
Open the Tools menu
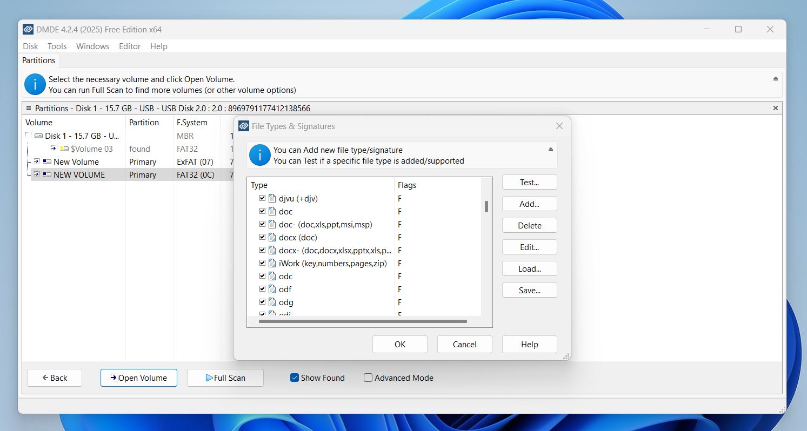click(57, 46)
